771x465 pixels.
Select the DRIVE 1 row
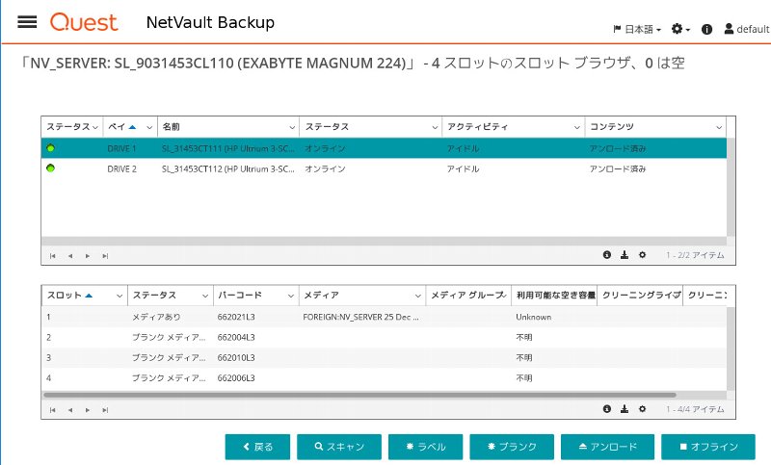pos(384,148)
